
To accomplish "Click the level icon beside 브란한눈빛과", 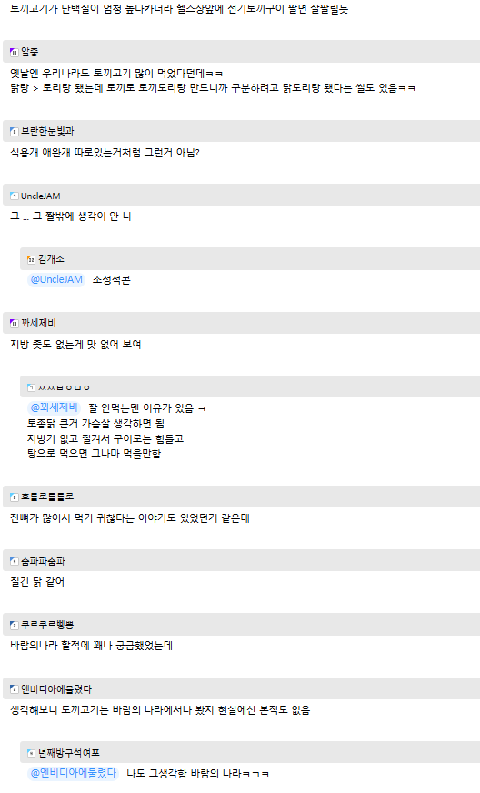I will pos(15,132).
